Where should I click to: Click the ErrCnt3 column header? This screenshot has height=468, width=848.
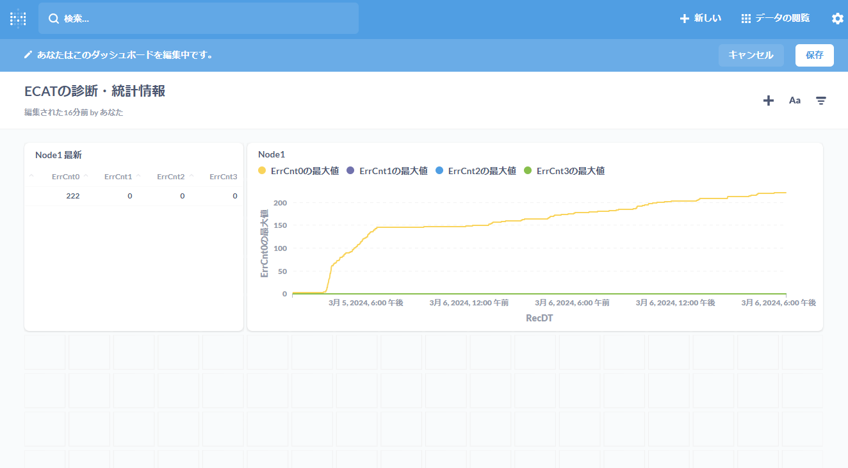tap(223, 177)
